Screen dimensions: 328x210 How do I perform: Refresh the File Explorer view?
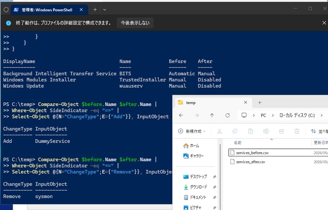coord(227,115)
